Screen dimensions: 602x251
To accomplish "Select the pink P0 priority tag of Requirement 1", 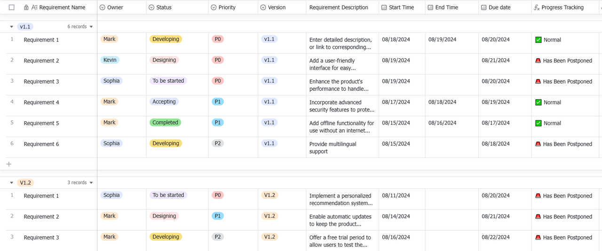I will pos(218,39).
